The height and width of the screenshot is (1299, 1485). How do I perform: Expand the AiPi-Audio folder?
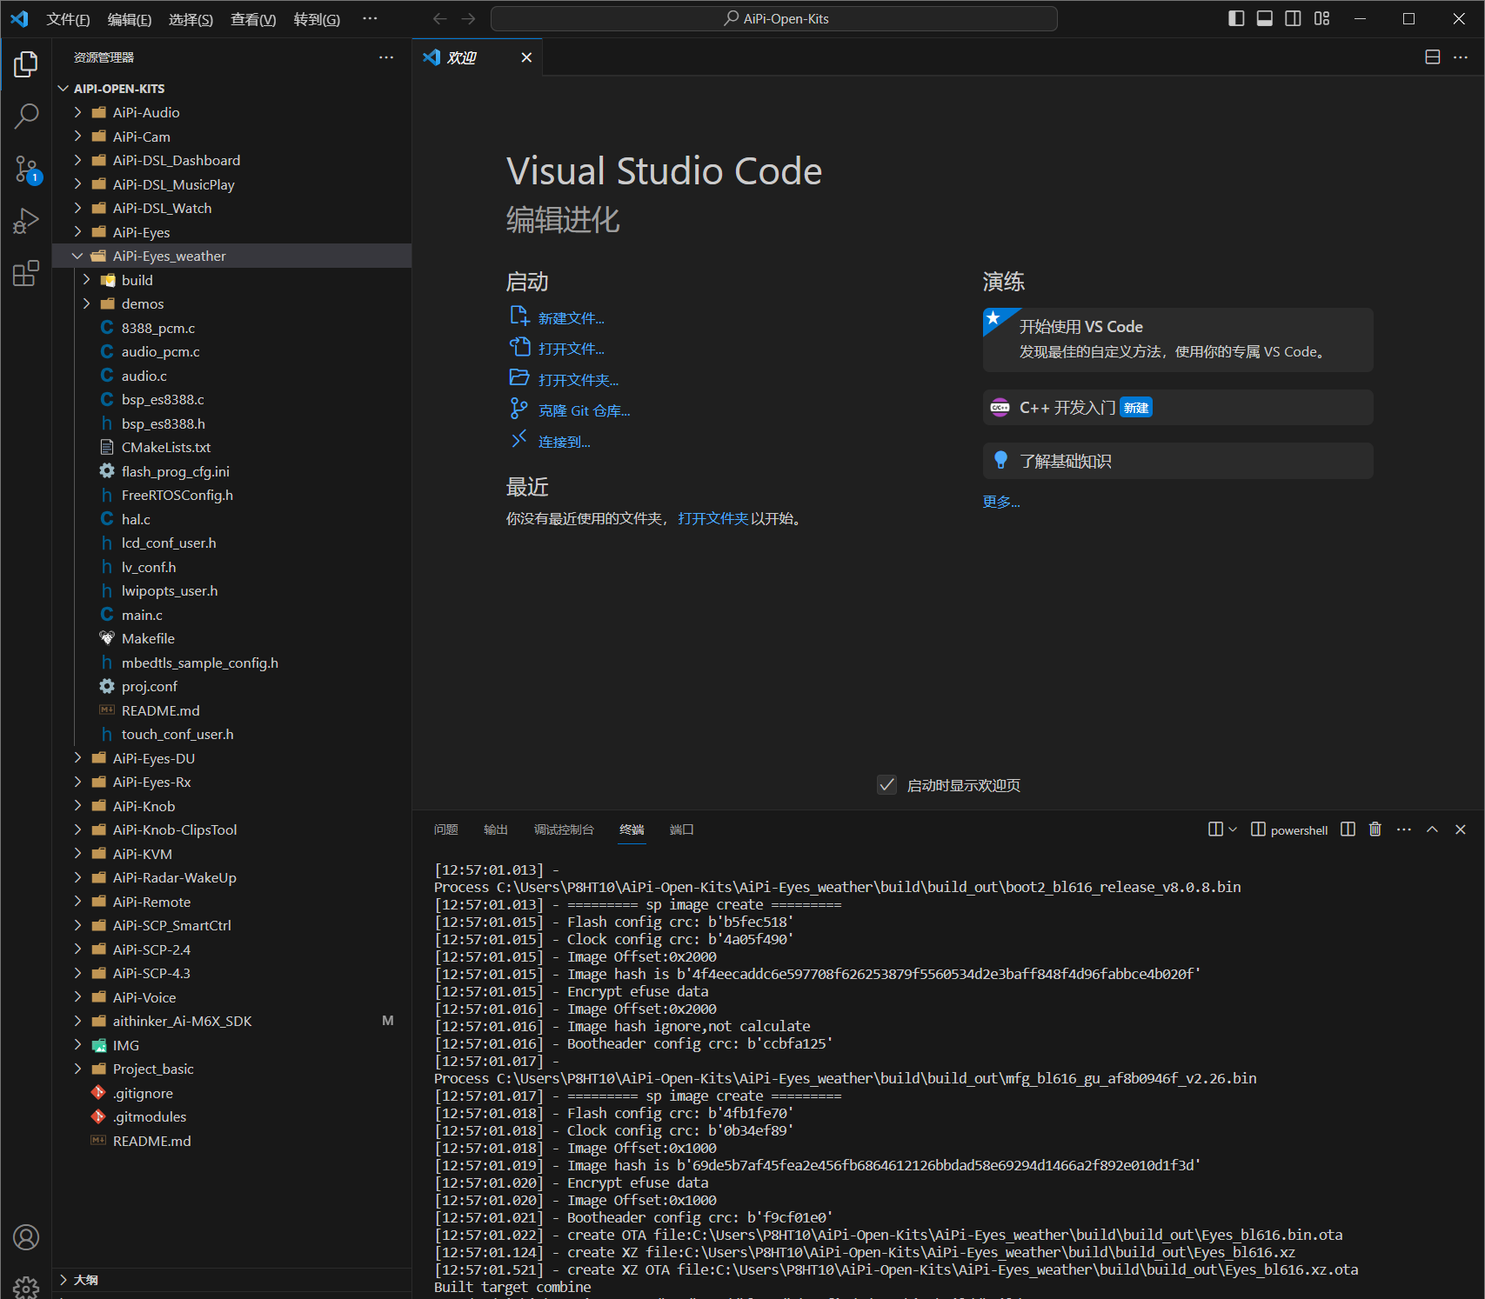231,112
